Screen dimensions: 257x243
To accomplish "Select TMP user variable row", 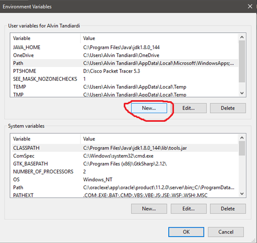I will (125, 94).
